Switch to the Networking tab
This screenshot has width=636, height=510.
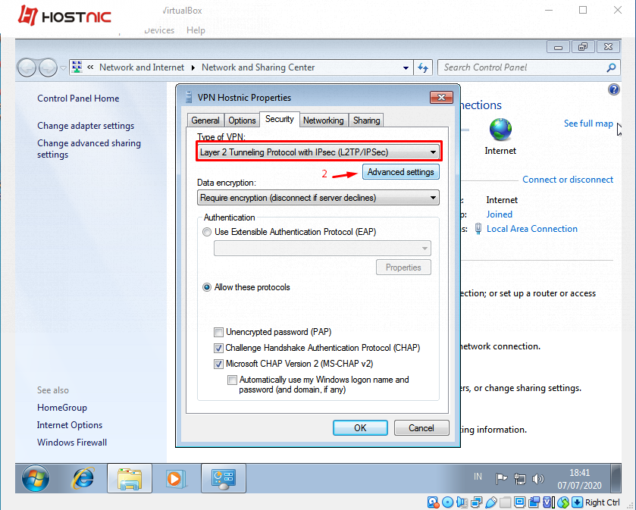pyautogui.click(x=324, y=120)
